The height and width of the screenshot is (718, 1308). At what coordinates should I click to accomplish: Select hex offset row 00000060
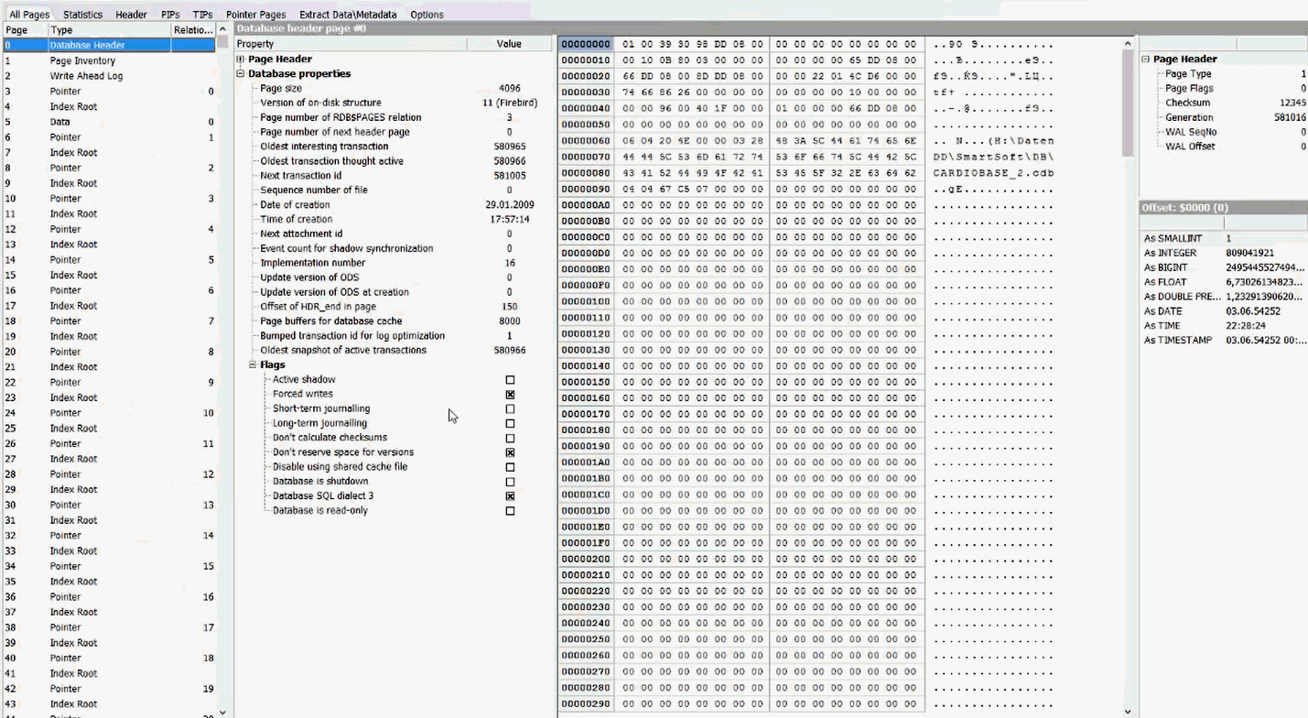586,141
